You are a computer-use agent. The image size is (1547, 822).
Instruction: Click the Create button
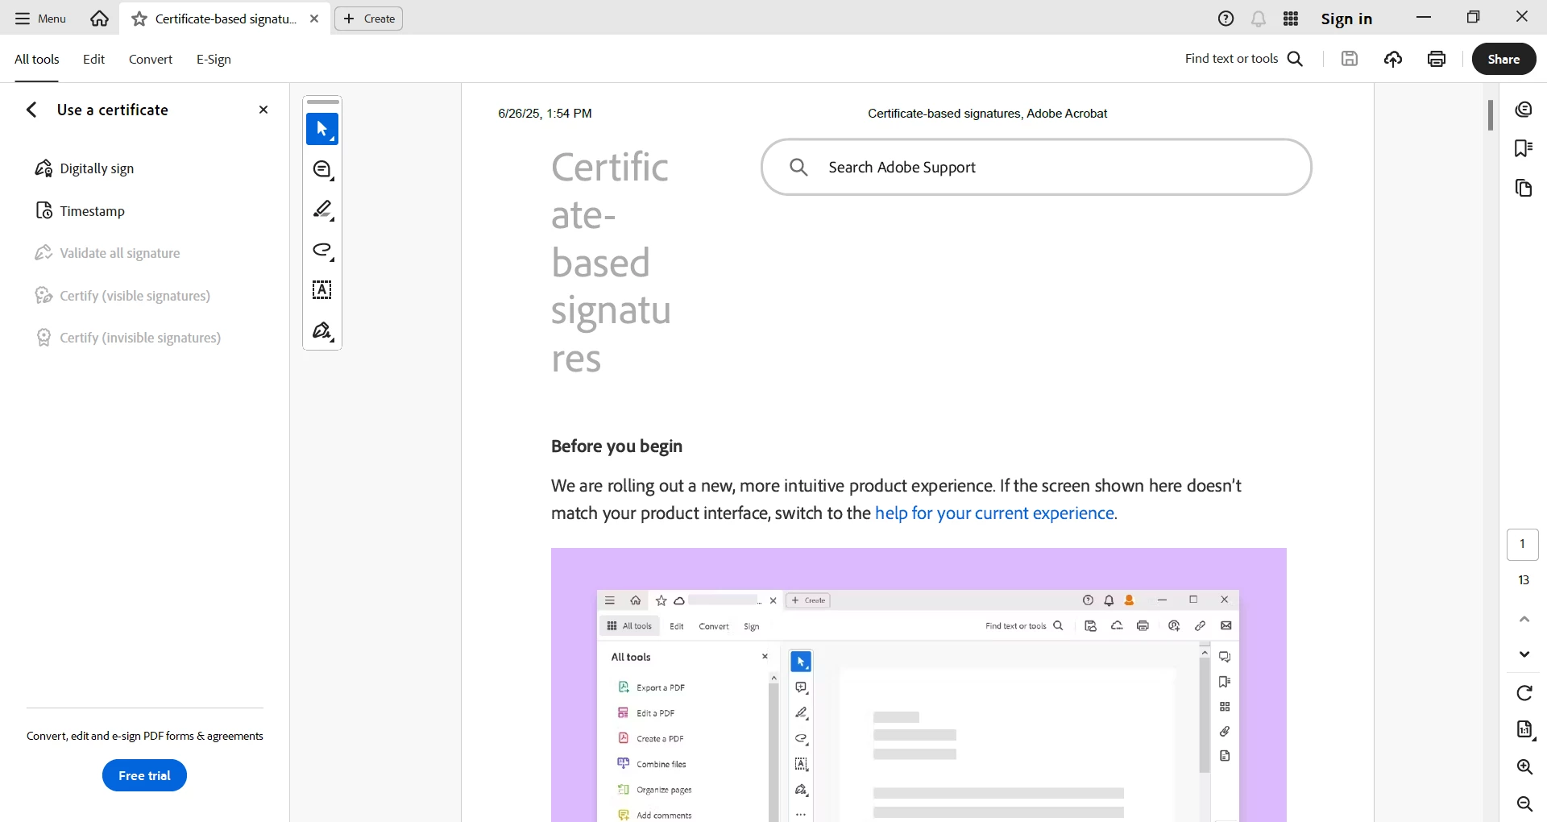[369, 19]
